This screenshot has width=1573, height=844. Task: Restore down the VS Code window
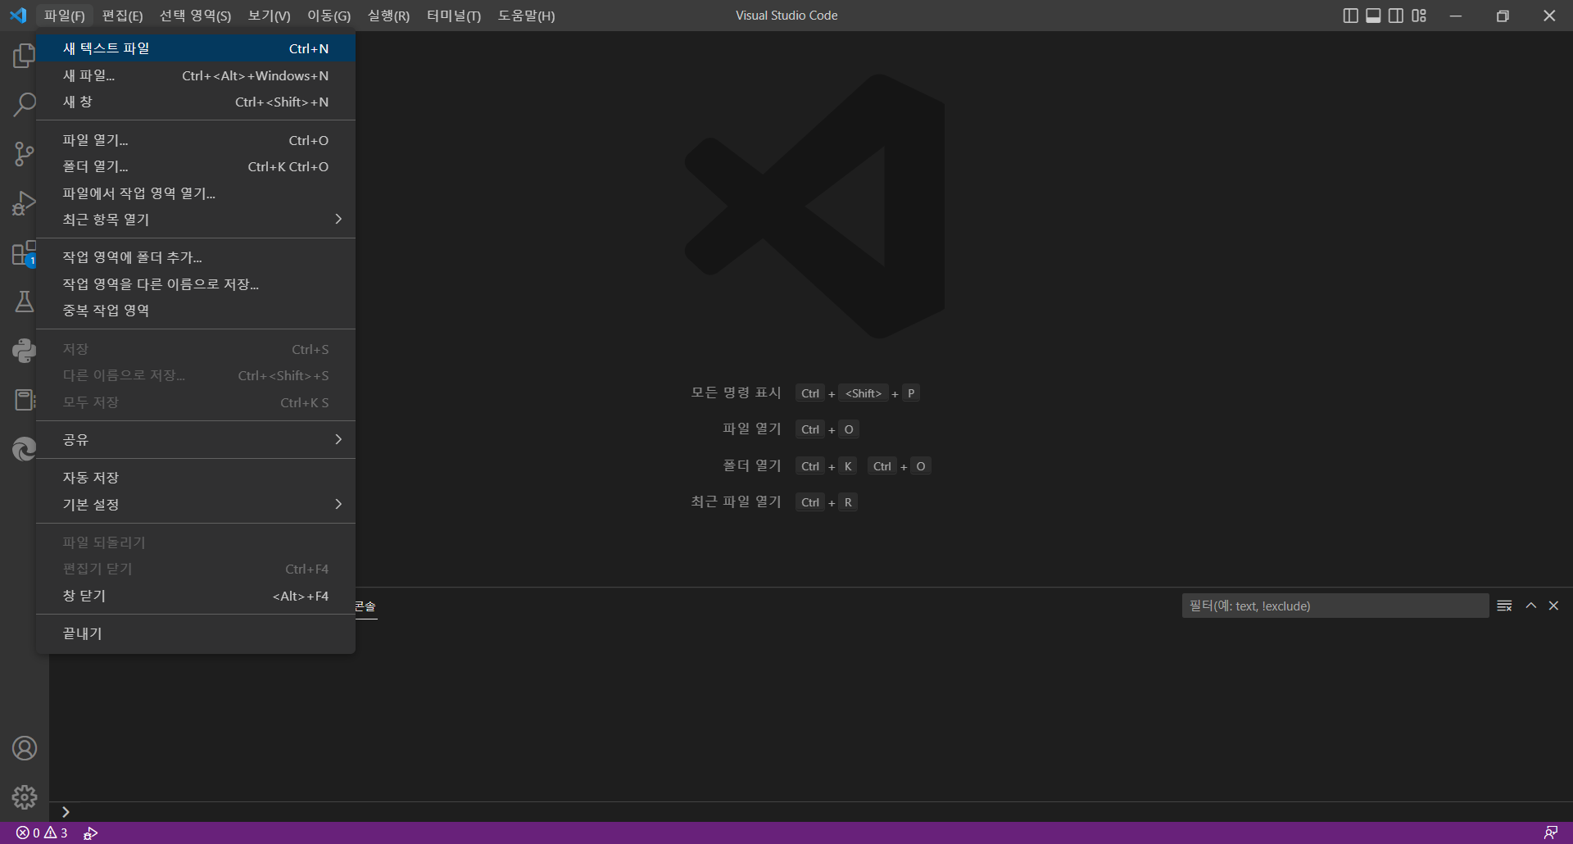(x=1503, y=16)
